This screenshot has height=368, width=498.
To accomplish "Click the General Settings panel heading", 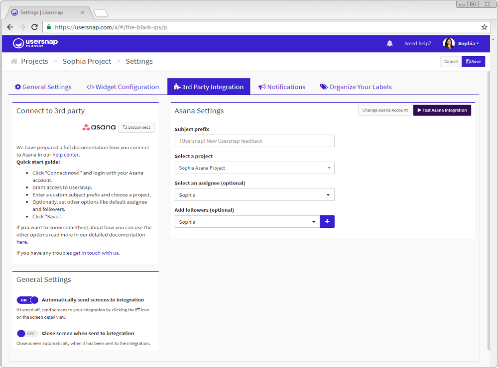I will 43,279.
